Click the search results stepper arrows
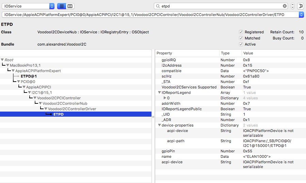 [292, 6]
